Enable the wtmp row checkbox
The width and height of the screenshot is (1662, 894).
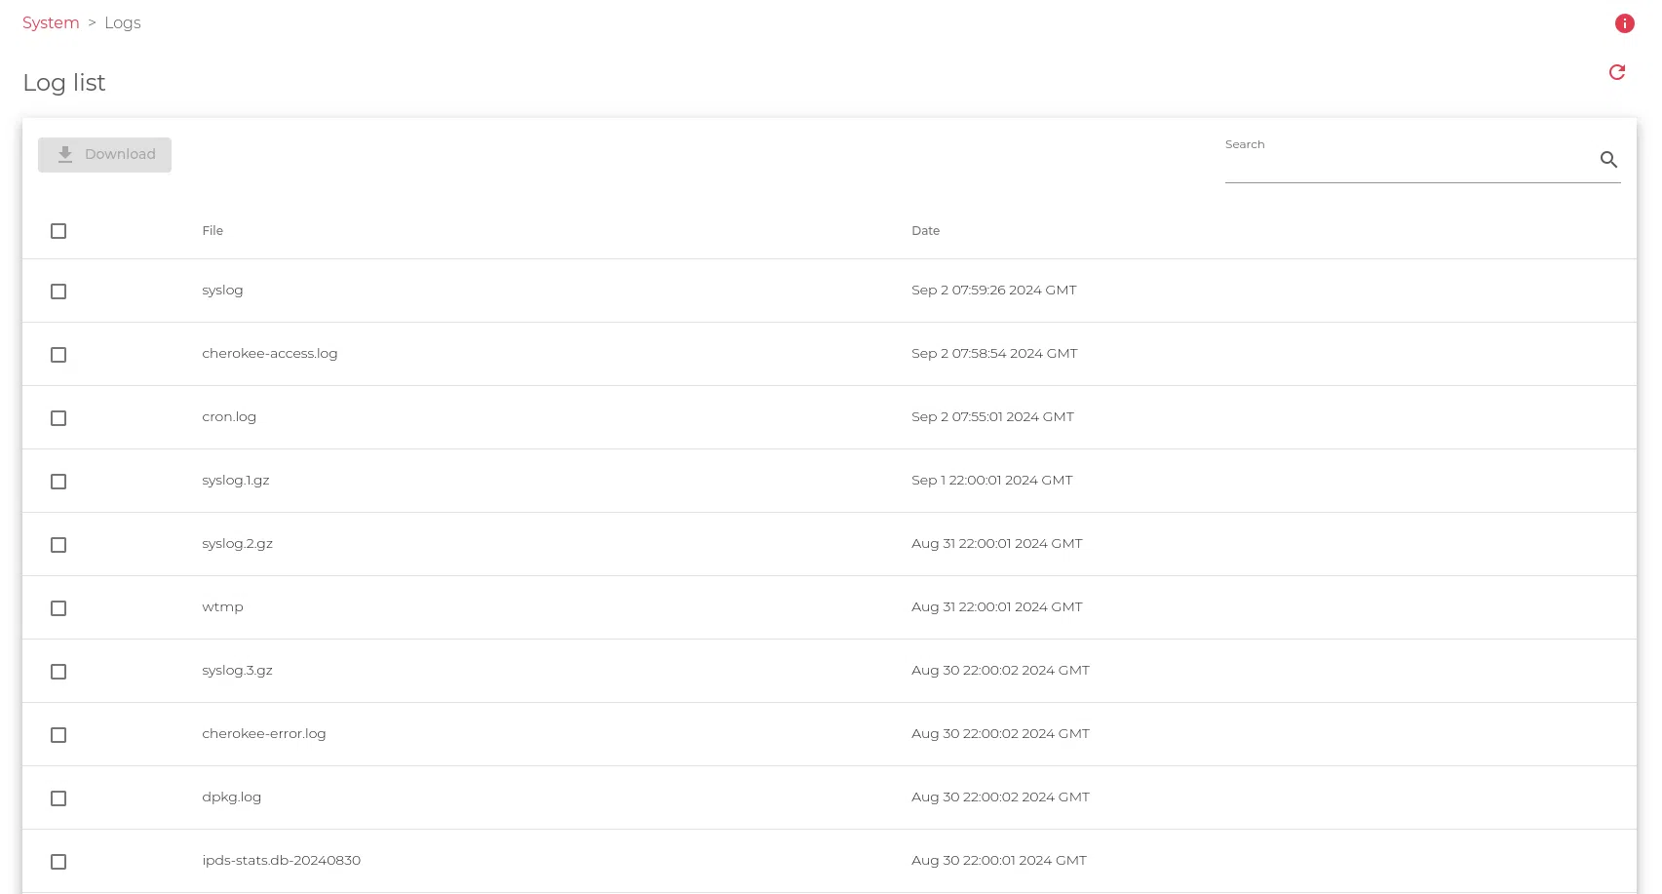pyautogui.click(x=58, y=608)
